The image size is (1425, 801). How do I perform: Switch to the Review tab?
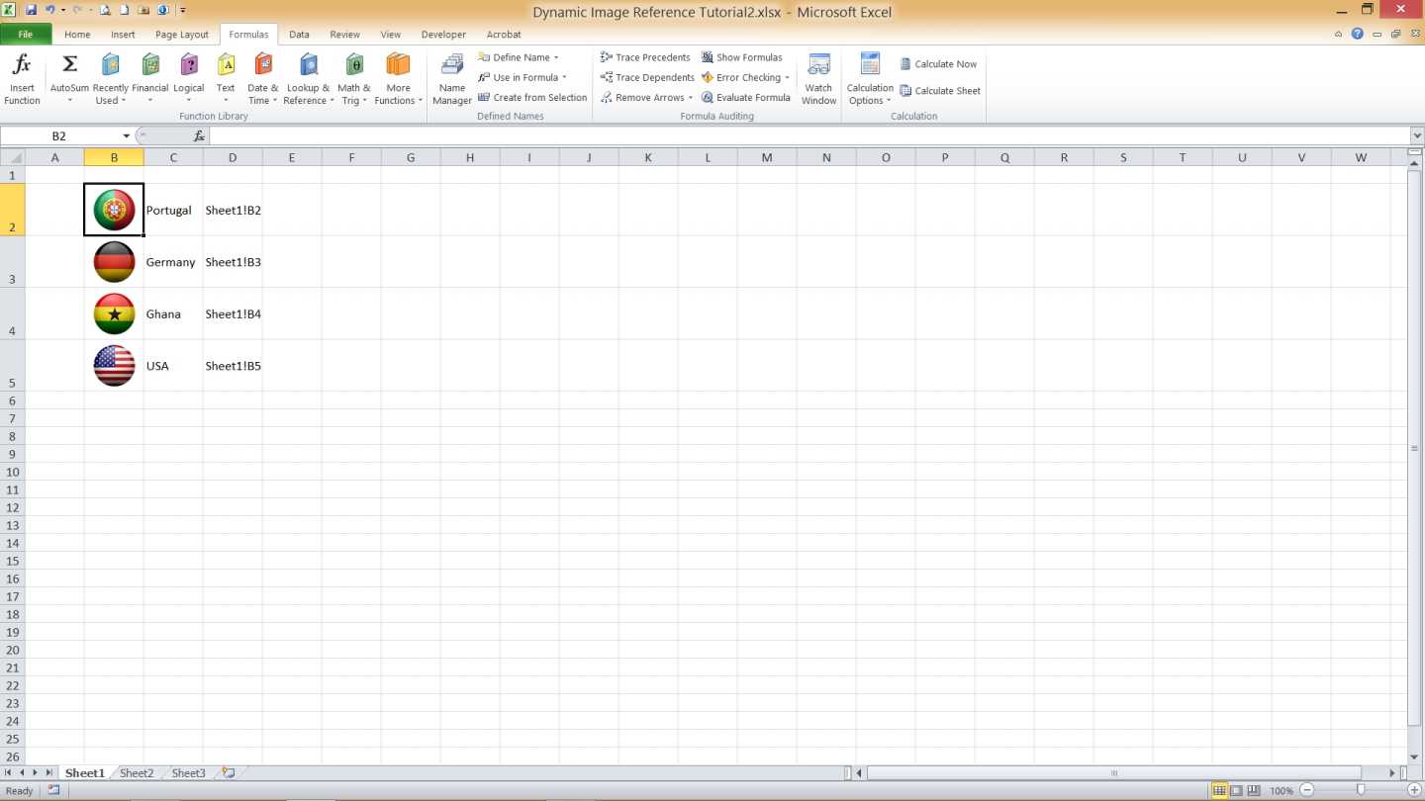pos(344,35)
